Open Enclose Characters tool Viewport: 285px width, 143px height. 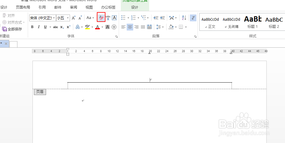click(x=114, y=27)
